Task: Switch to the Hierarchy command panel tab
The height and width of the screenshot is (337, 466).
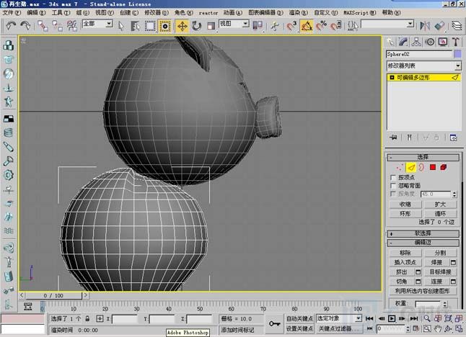Action: click(416, 42)
